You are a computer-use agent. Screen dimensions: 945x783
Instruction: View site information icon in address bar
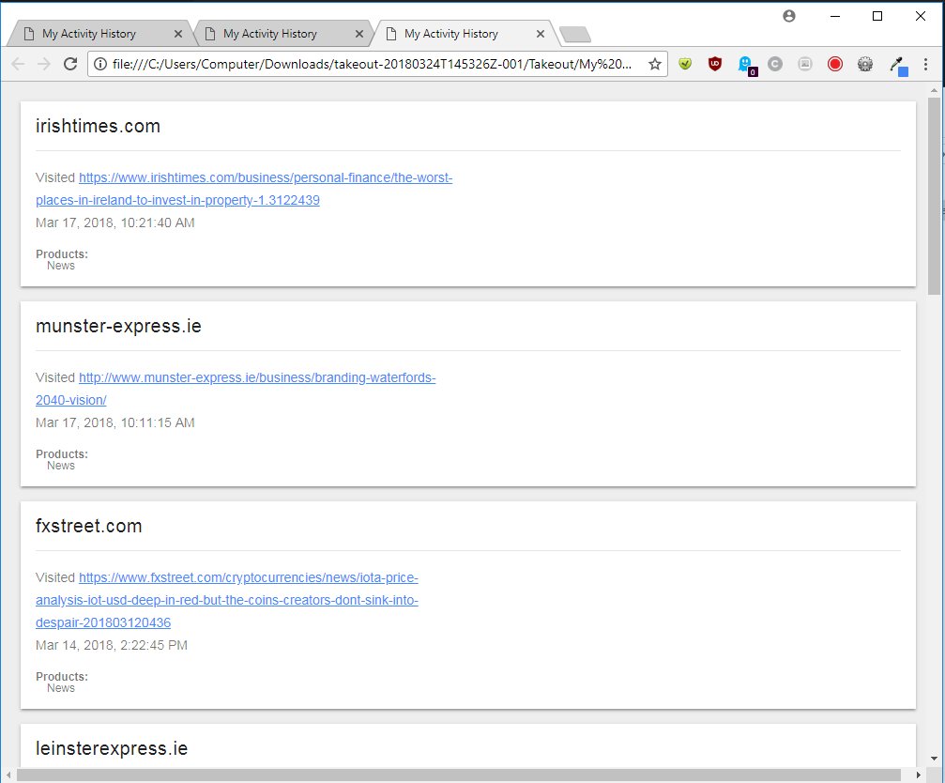[x=100, y=64]
